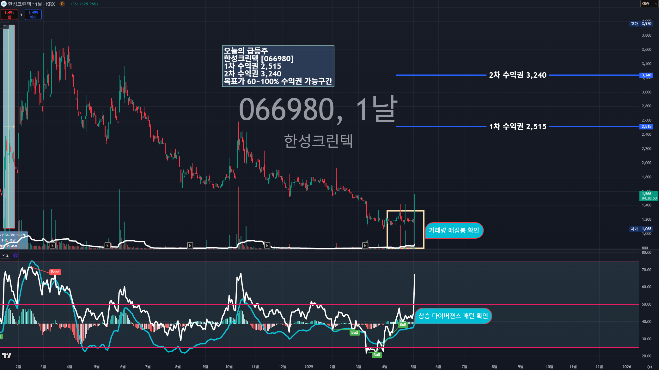This screenshot has height=370, width=659.
Task: Collapse the chart legend with the top chevron
Action: (5, 25)
